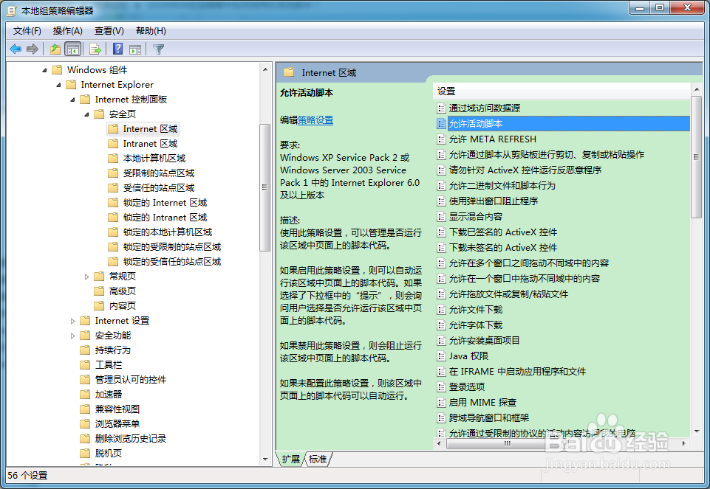Toggle the Show/Hide action pane icon
710x489 pixels.
click(x=135, y=49)
